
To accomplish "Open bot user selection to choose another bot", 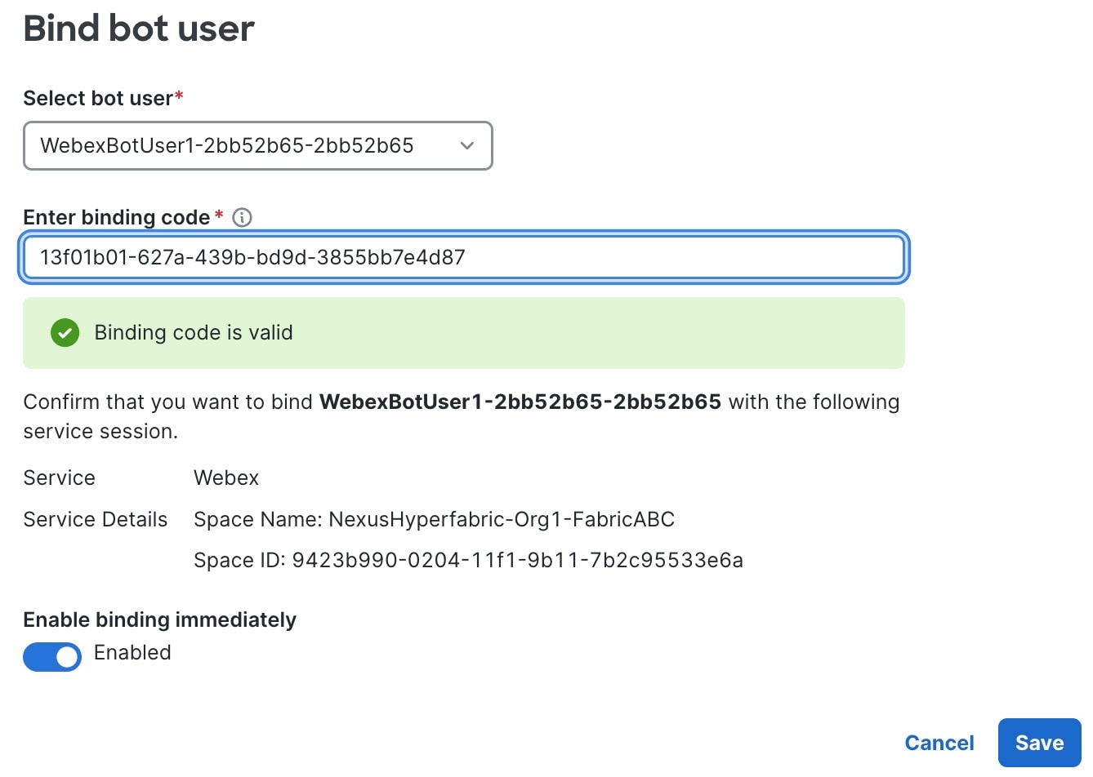I will point(258,145).
